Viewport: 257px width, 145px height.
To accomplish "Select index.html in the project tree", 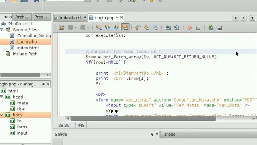I will (x=28, y=48).
